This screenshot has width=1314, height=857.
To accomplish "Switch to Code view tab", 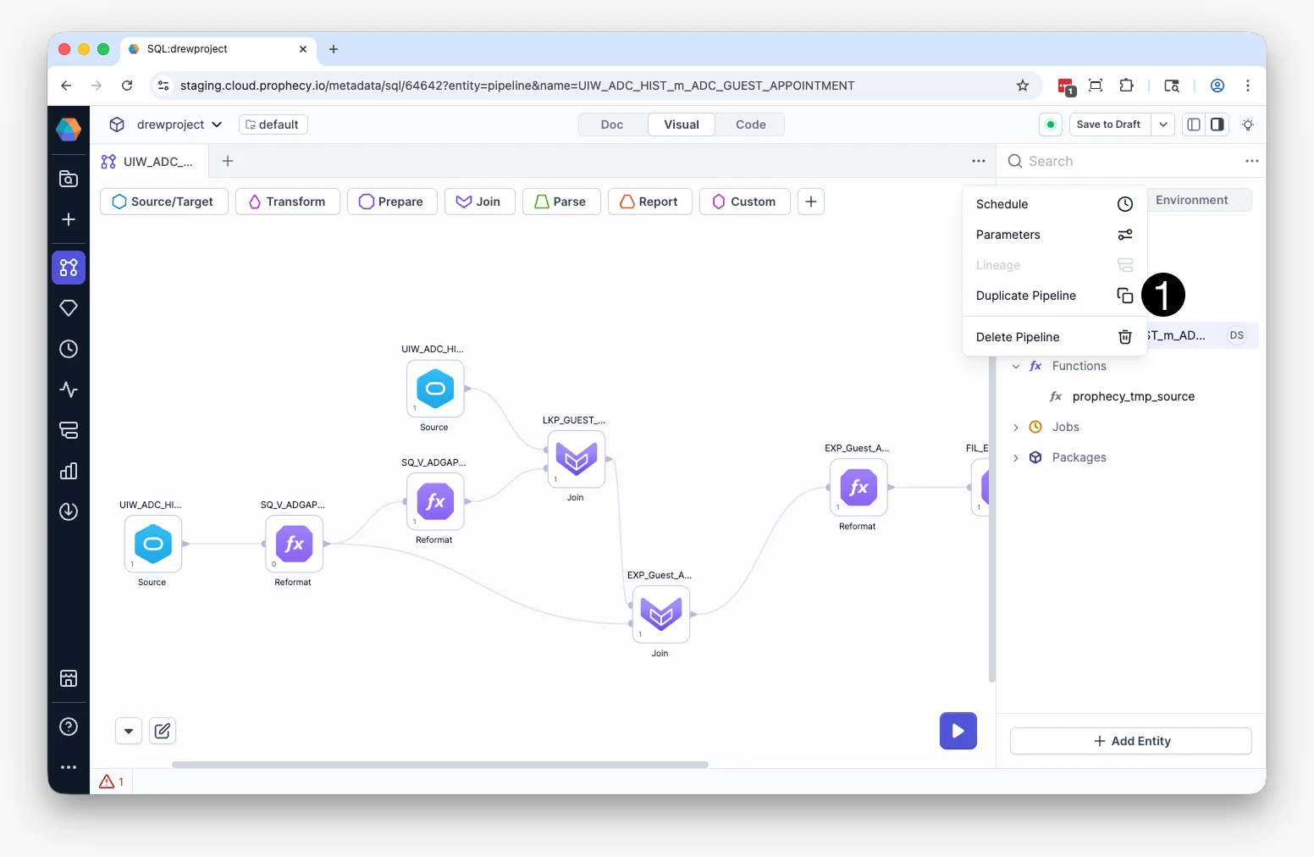I will (x=751, y=124).
